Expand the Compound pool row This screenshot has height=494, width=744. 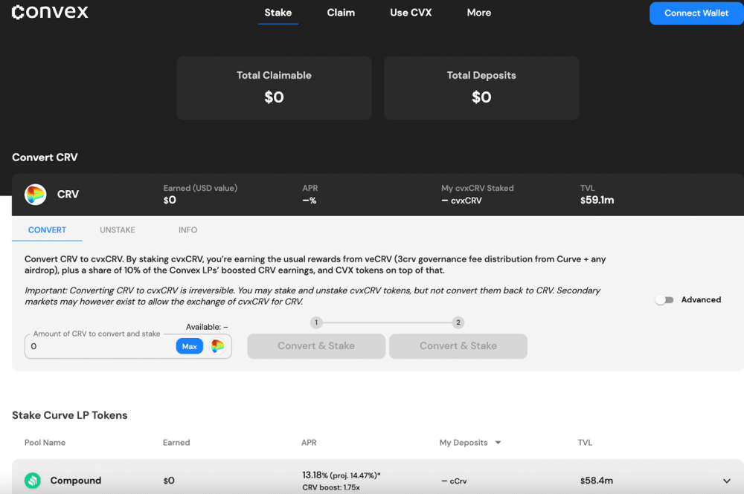coord(725,481)
